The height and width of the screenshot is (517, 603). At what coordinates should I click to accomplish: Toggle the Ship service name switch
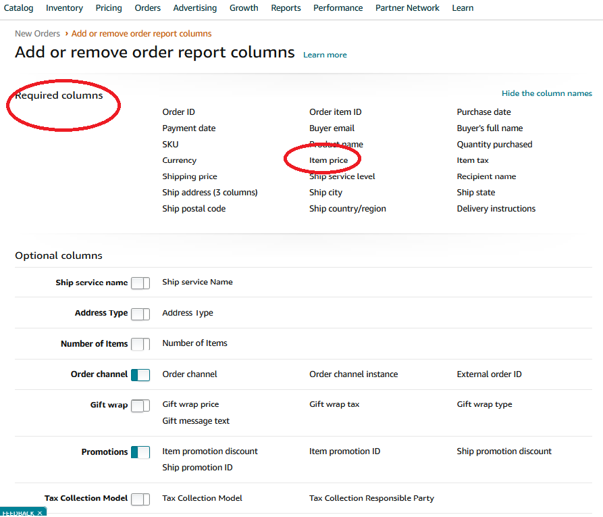(x=140, y=283)
